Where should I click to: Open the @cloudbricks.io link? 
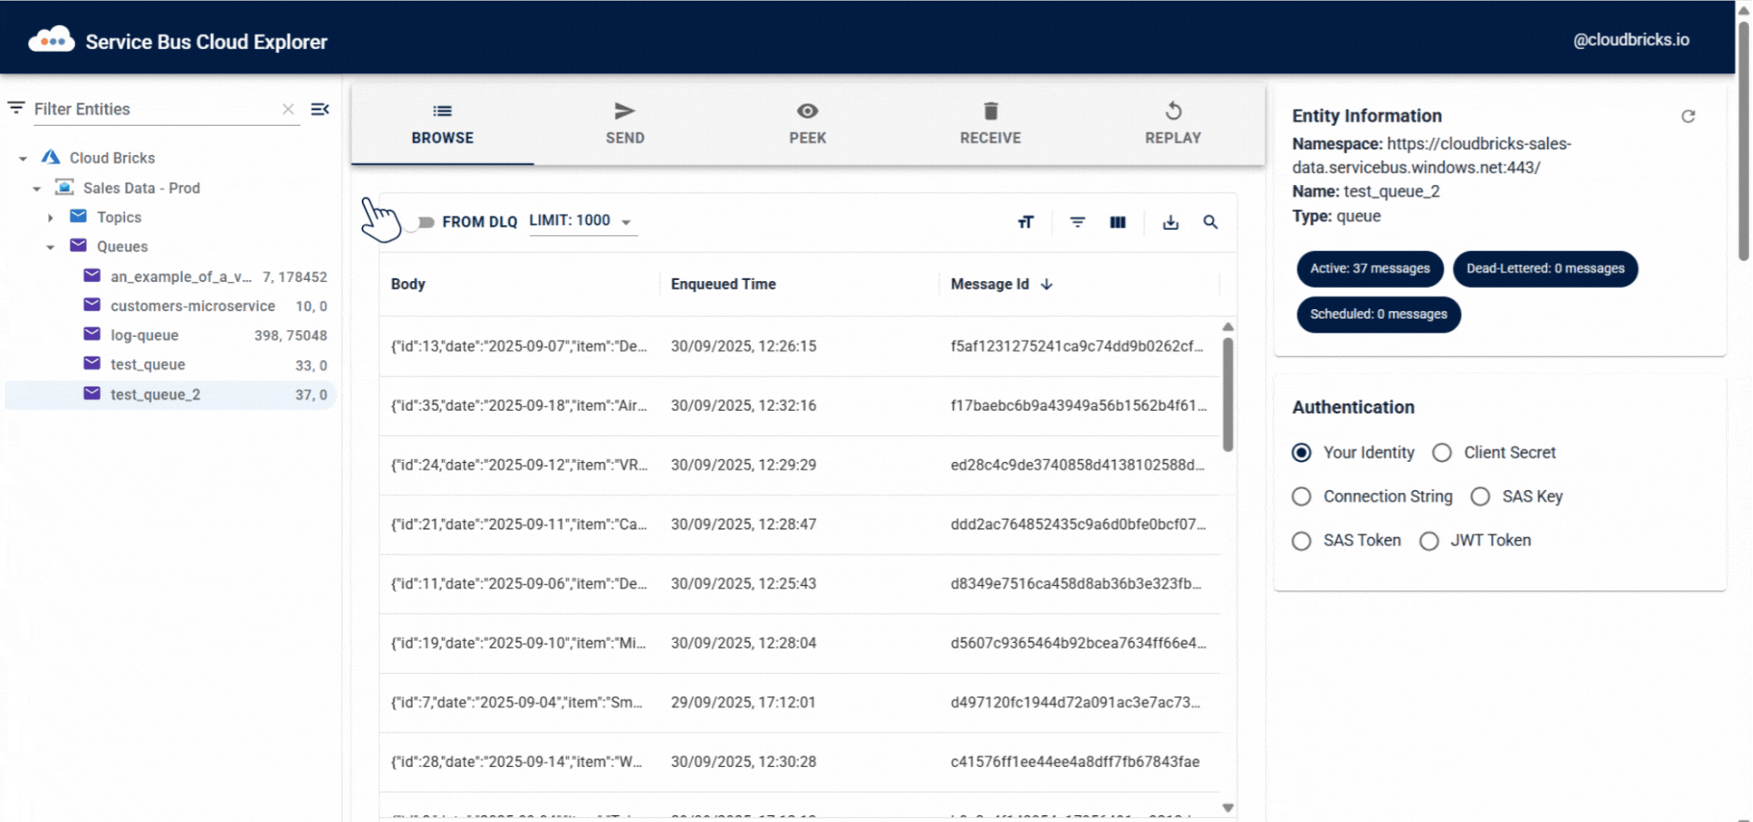[x=1631, y=40]
